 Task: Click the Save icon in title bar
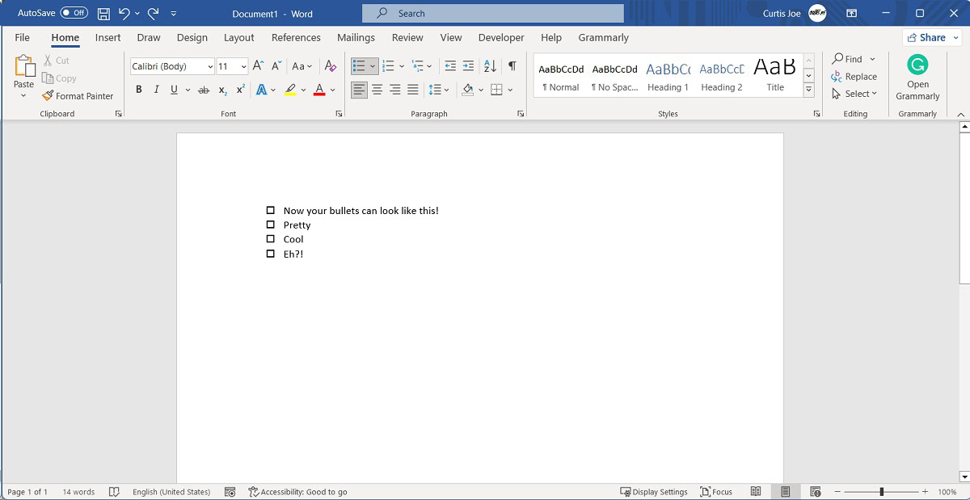click(103, 13)
